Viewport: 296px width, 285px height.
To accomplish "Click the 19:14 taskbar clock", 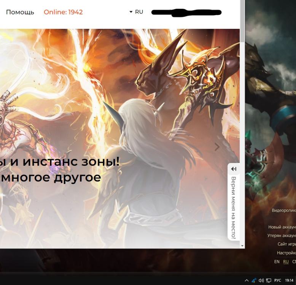I will [290, 281].
